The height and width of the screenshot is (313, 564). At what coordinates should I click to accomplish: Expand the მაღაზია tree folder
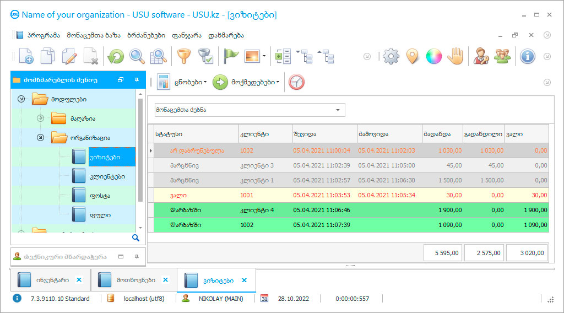[40, 118]
